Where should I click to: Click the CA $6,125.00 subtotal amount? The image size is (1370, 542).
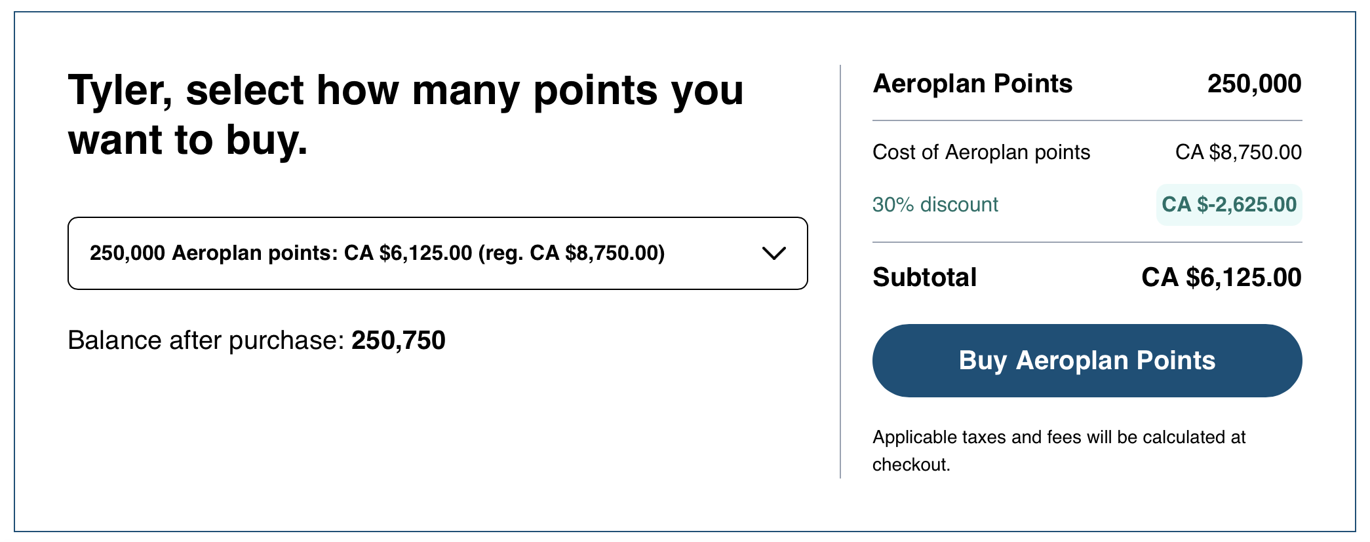(1223, 277)
